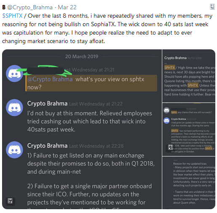This screenshot has width=217, height=213.
Task: Open the bottom-right 'Reason for my updated bias' thumbnail
Action: pyautogui.click(x=189, y=183)
